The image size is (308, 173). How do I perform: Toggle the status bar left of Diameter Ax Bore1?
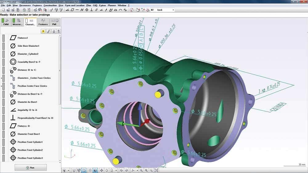point(3,102)
